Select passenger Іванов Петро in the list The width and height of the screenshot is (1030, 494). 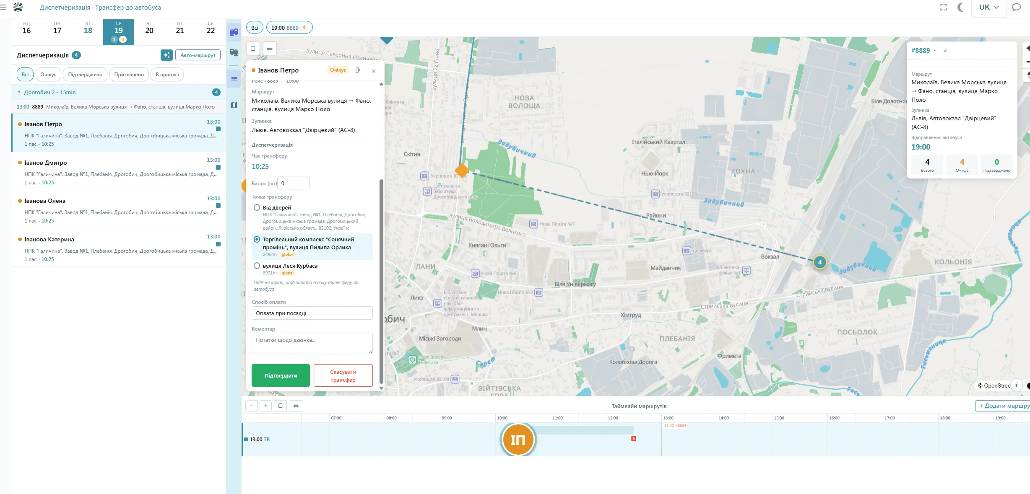[119, 133]
